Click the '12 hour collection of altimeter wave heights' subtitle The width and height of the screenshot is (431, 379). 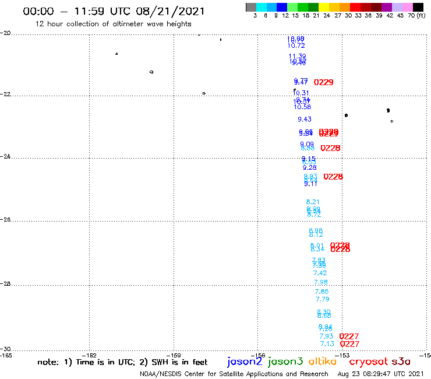coord(113,24)
